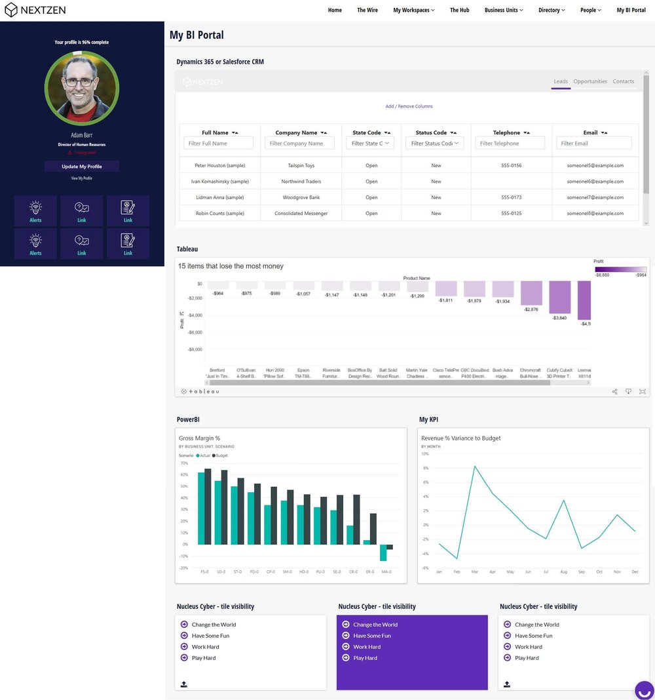The height and width of the screenshot is (700, 655).
Task: Download the Tableau view
Action: pyautogui.click(x=628, y=391)
